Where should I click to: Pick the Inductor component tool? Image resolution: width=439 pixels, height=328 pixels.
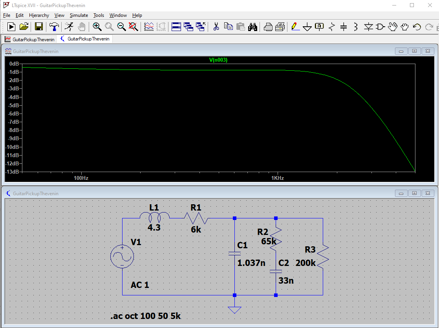click(356, 27)
